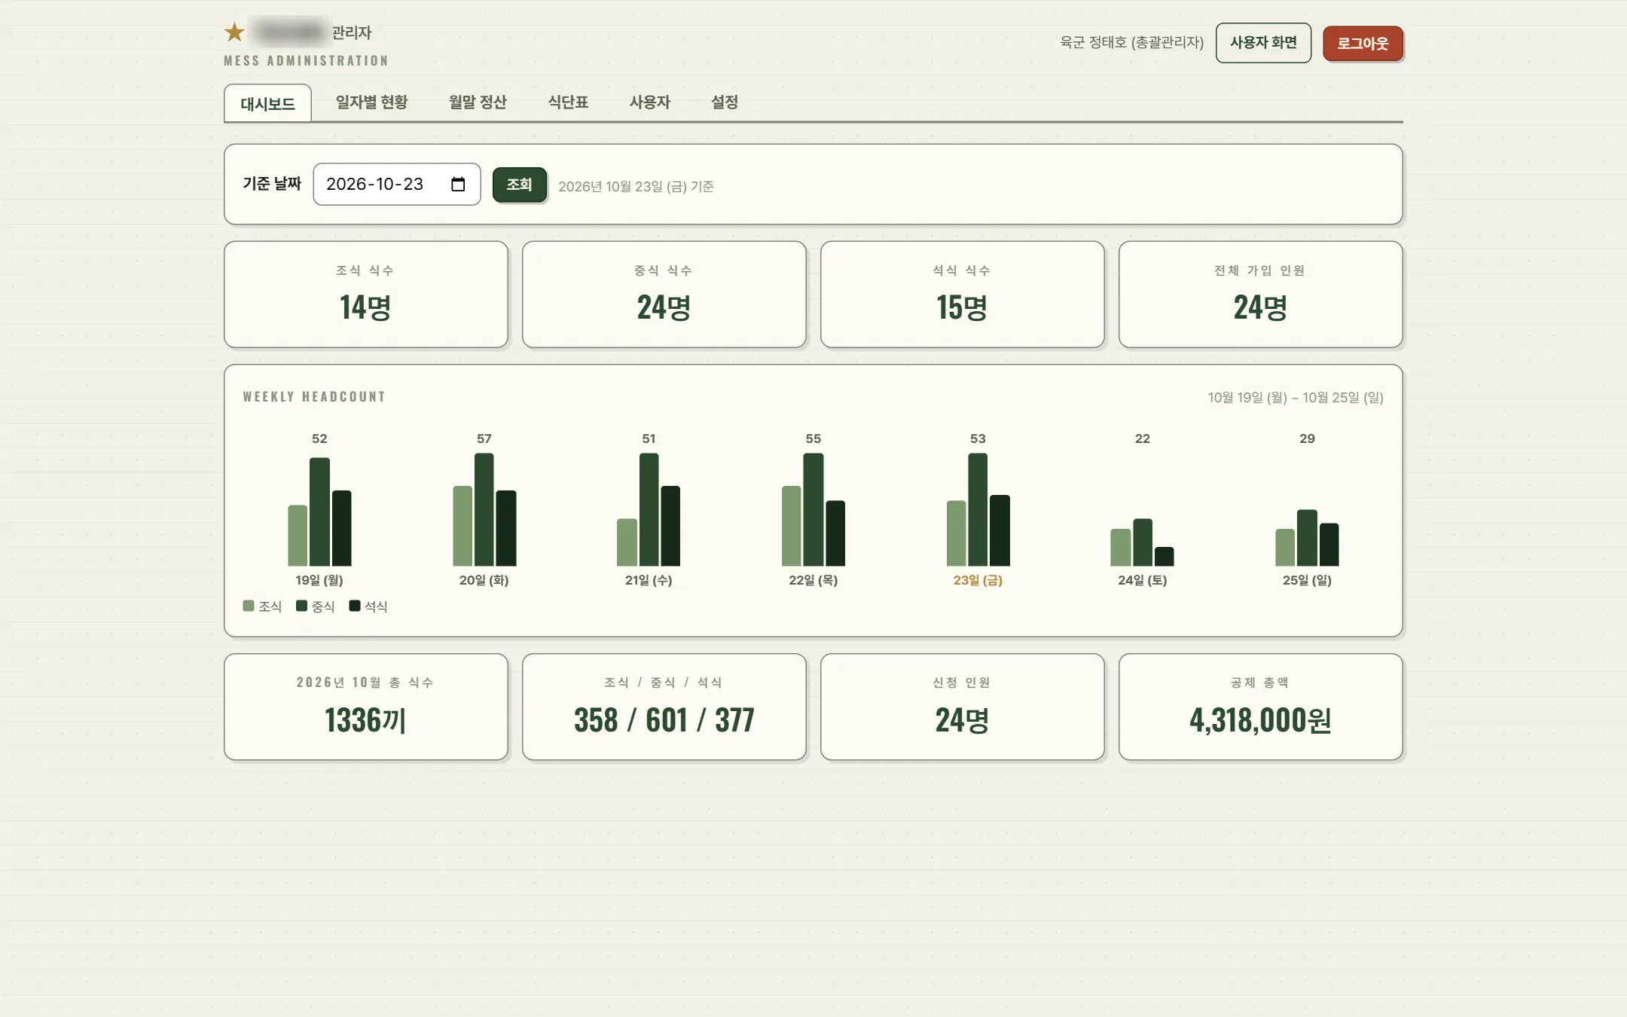Click the week range 10월 19일 ~ 10월 25일
Image resolution: width=1627 pixels, height=1017 pixels.
pos(1296,398)
